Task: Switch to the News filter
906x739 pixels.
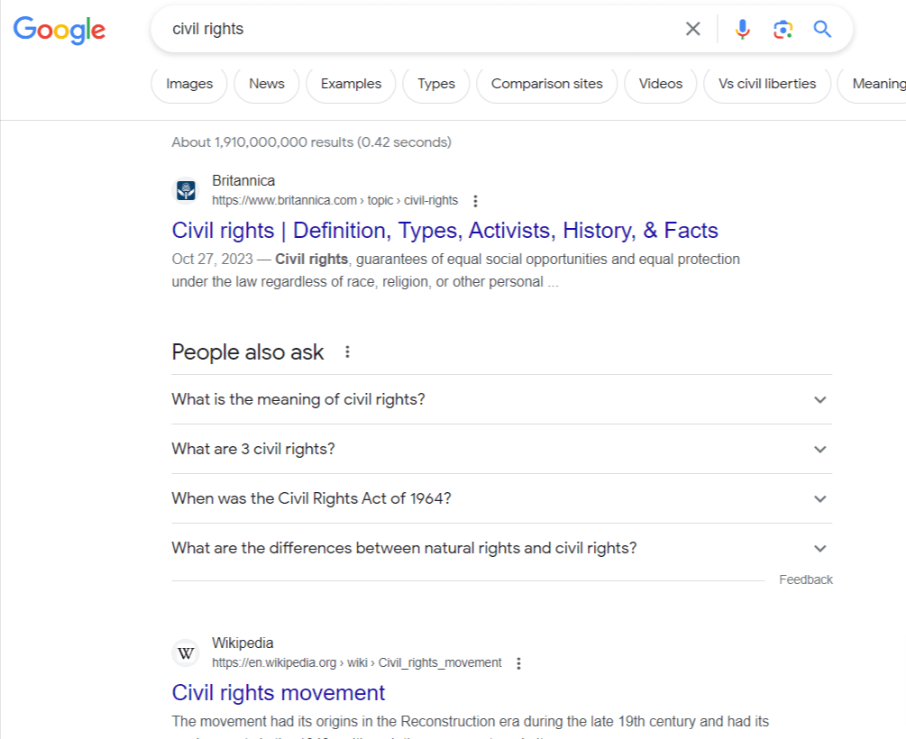Action: (267, 84)
